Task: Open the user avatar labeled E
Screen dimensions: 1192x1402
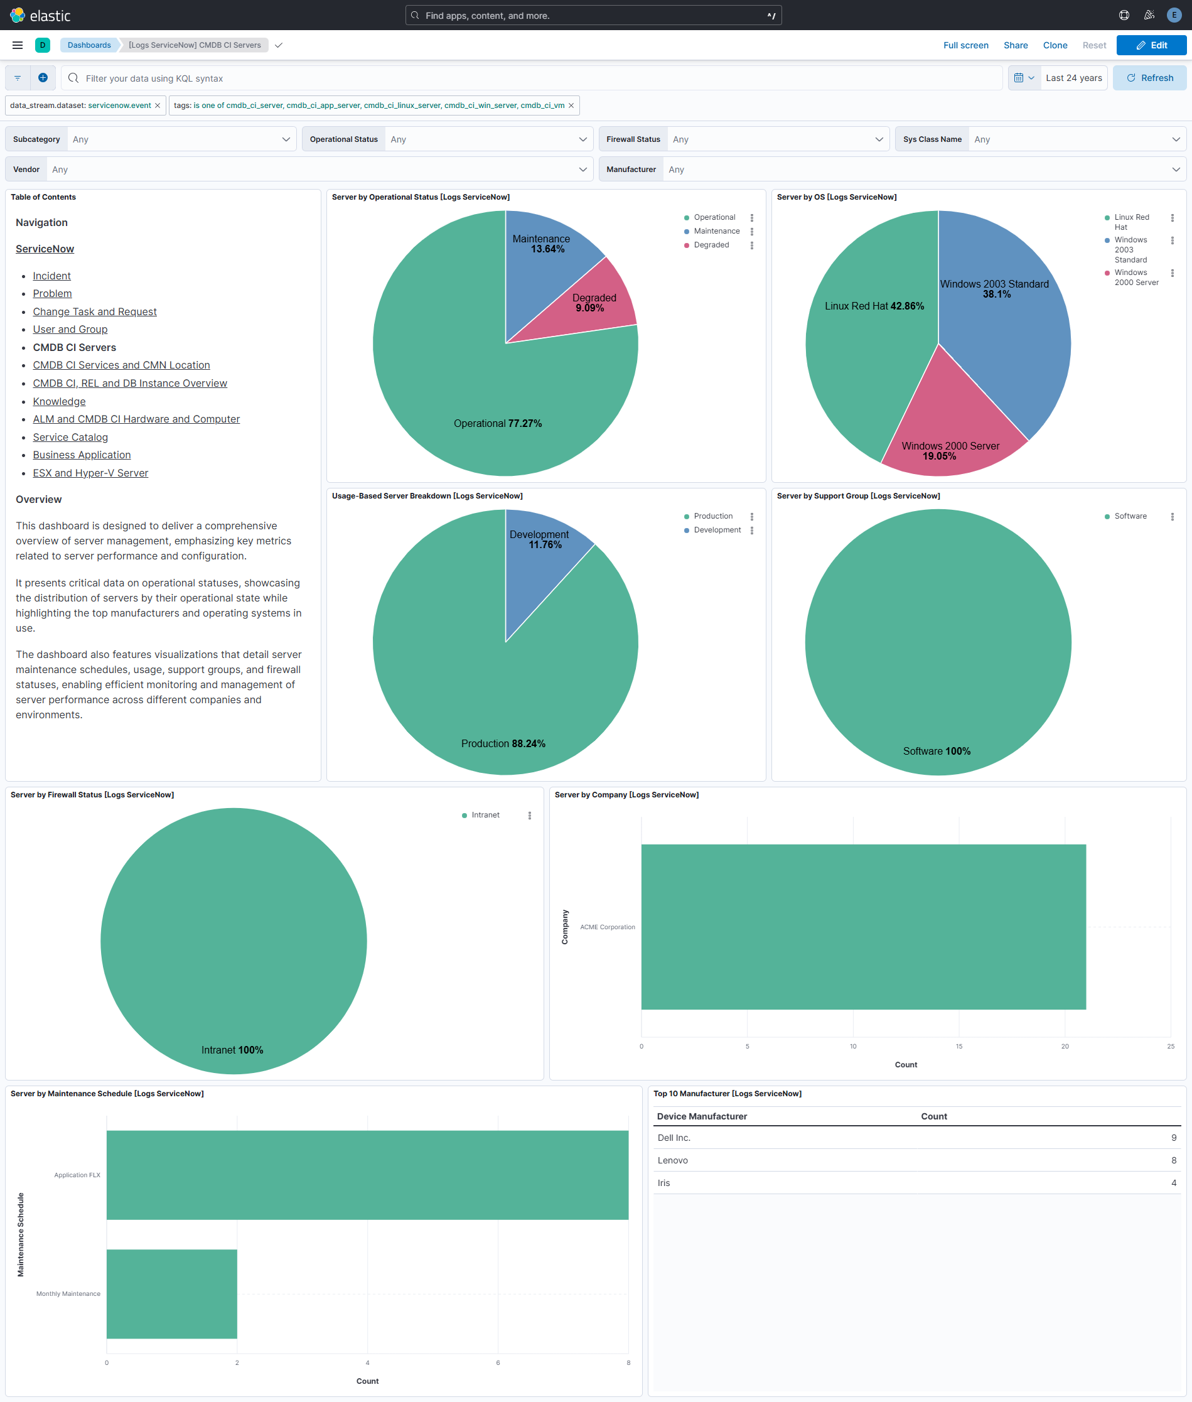Action: [1174, 15]
